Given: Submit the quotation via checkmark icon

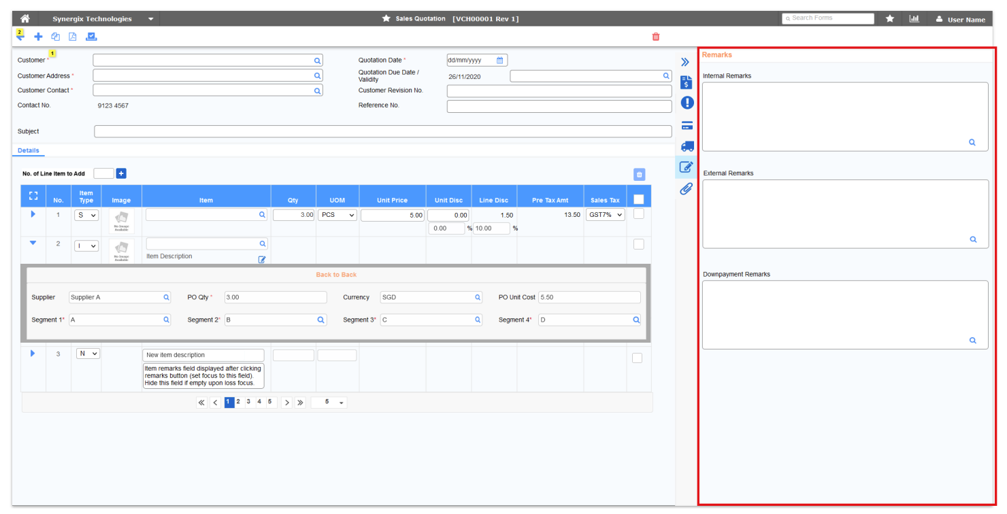Looking at the screenshot, I should (91, 36).
